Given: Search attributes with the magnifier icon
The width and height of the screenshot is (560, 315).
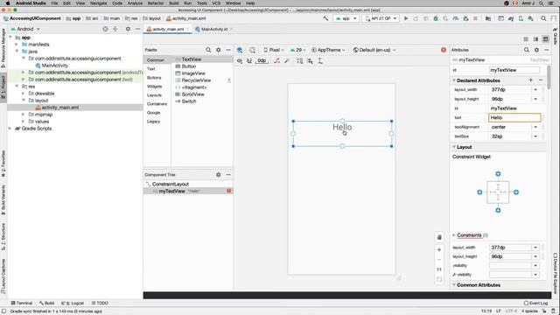Looking at the screenshot, I should 527,50.
